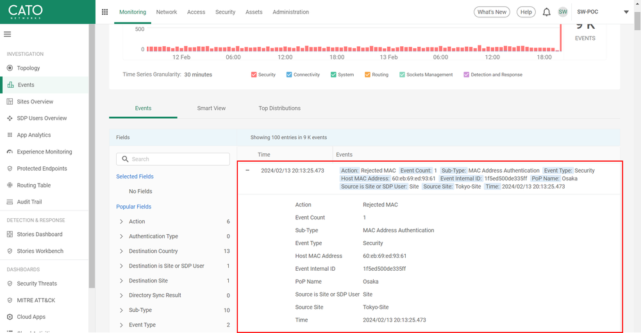Toggle the Sockets Management checkbox
The image size is (641, 333).
click(x=403, y=74)
